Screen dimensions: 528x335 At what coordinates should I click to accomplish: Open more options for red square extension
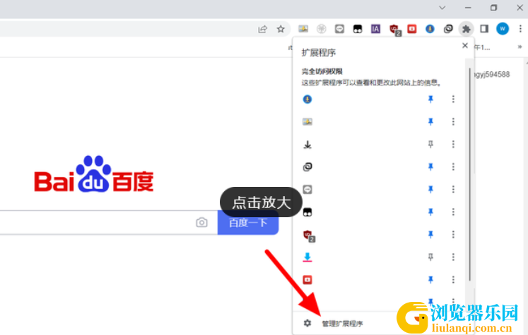[453, 279]
